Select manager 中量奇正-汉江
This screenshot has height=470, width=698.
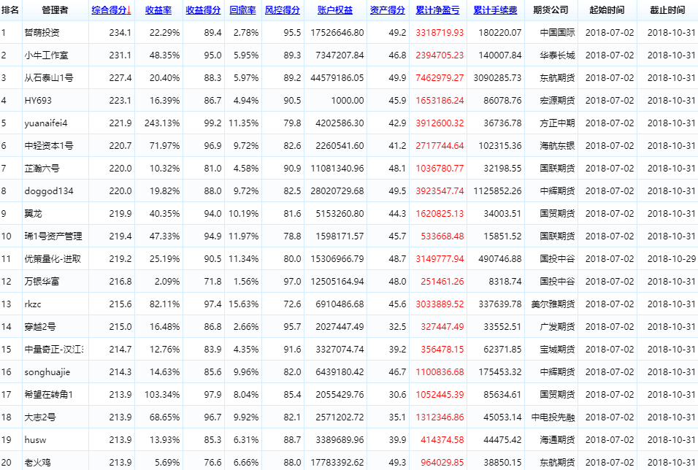click(53, 350)
